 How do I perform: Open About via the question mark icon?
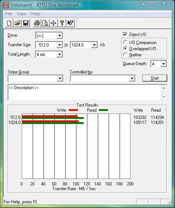pyautogui.click(x=62, y=23)
